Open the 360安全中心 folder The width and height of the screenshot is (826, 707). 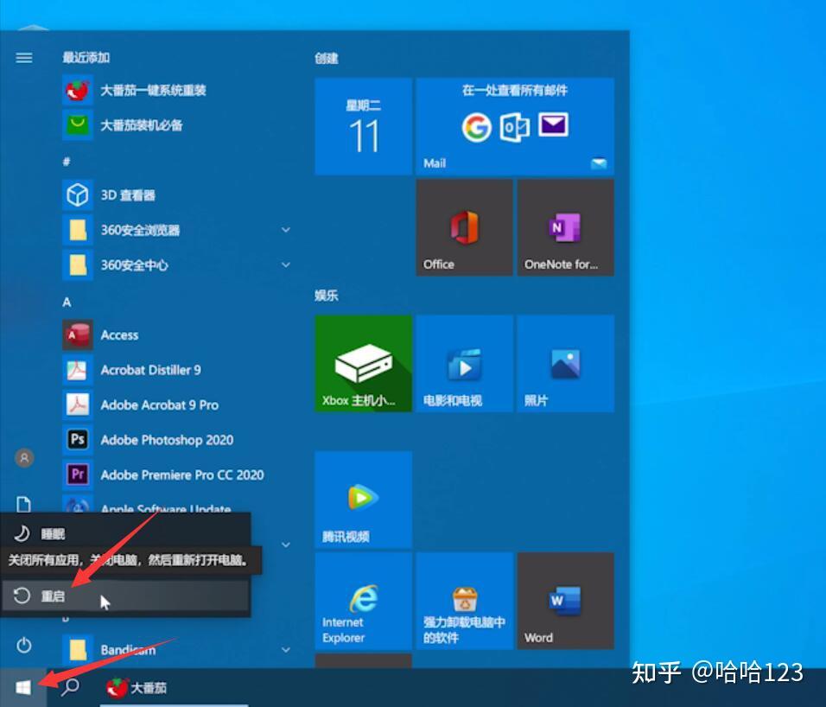click(176, 265)
